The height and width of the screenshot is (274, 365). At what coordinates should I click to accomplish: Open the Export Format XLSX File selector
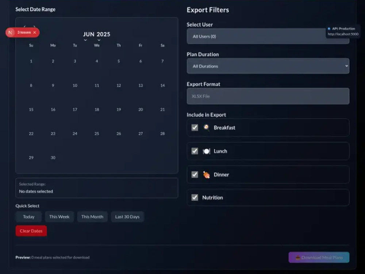[x=268, y=96]
